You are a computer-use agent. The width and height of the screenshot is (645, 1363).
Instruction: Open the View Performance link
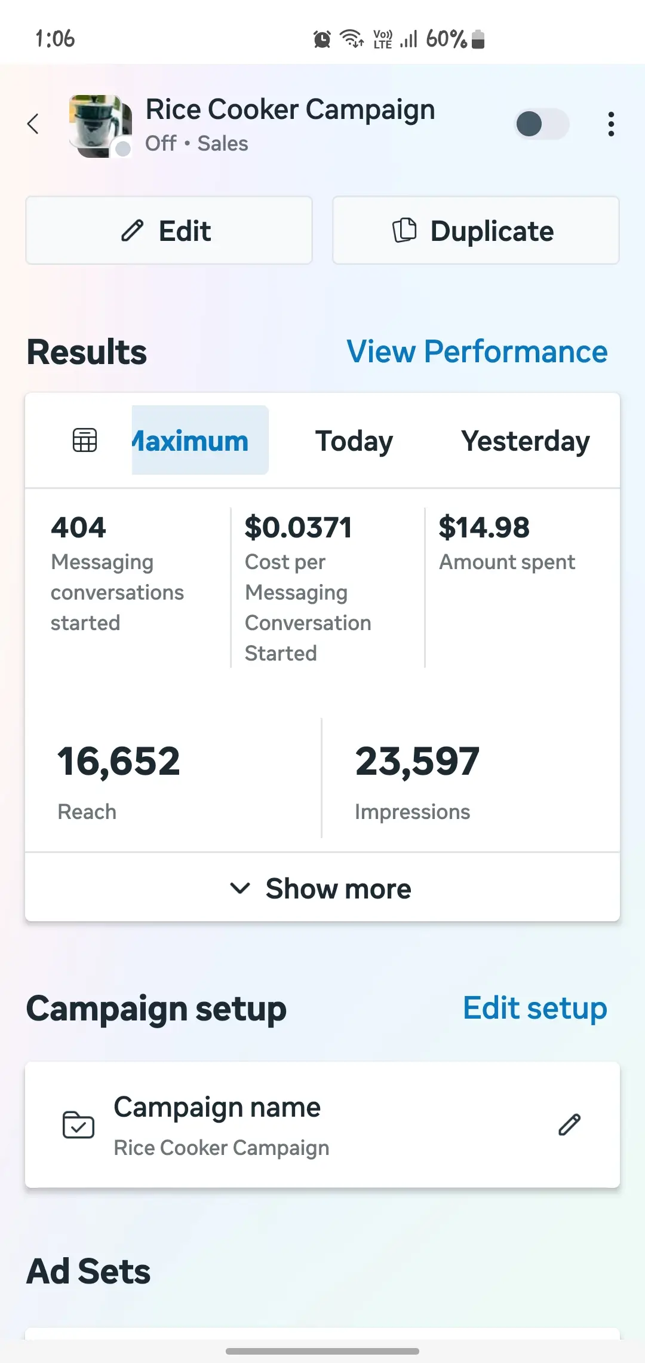tap(477, 352)
